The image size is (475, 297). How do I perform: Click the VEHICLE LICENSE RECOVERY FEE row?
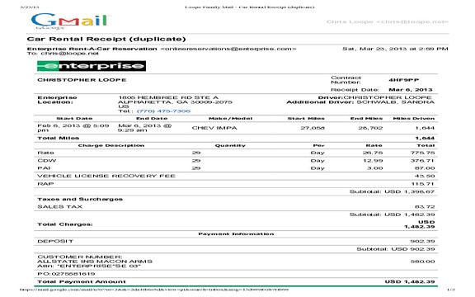pyautogui.click(x=236, y=176)
